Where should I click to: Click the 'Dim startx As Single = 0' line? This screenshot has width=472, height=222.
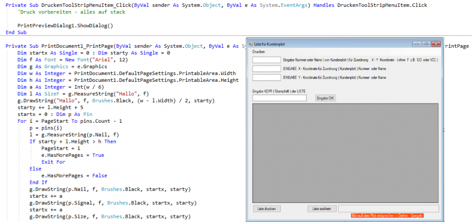94,53
